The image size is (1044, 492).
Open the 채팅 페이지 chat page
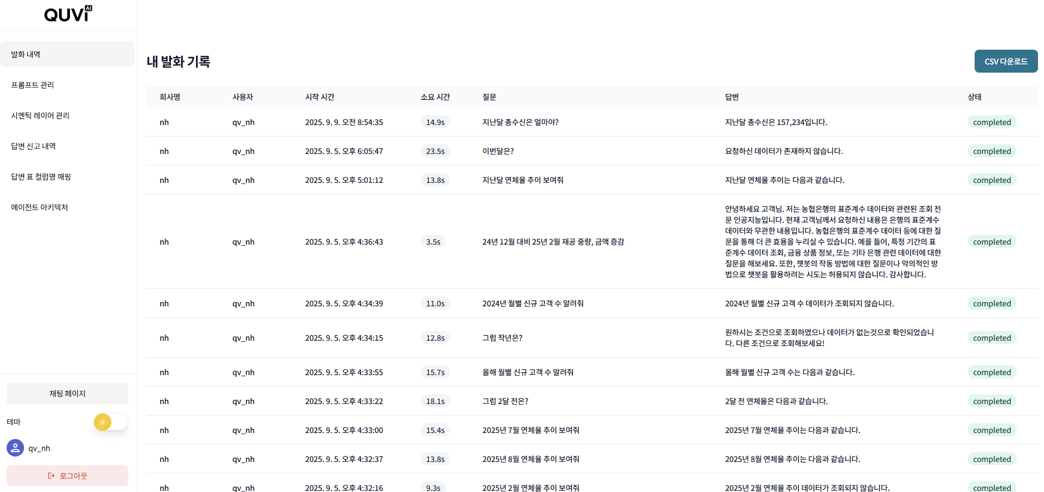point(67,393)
